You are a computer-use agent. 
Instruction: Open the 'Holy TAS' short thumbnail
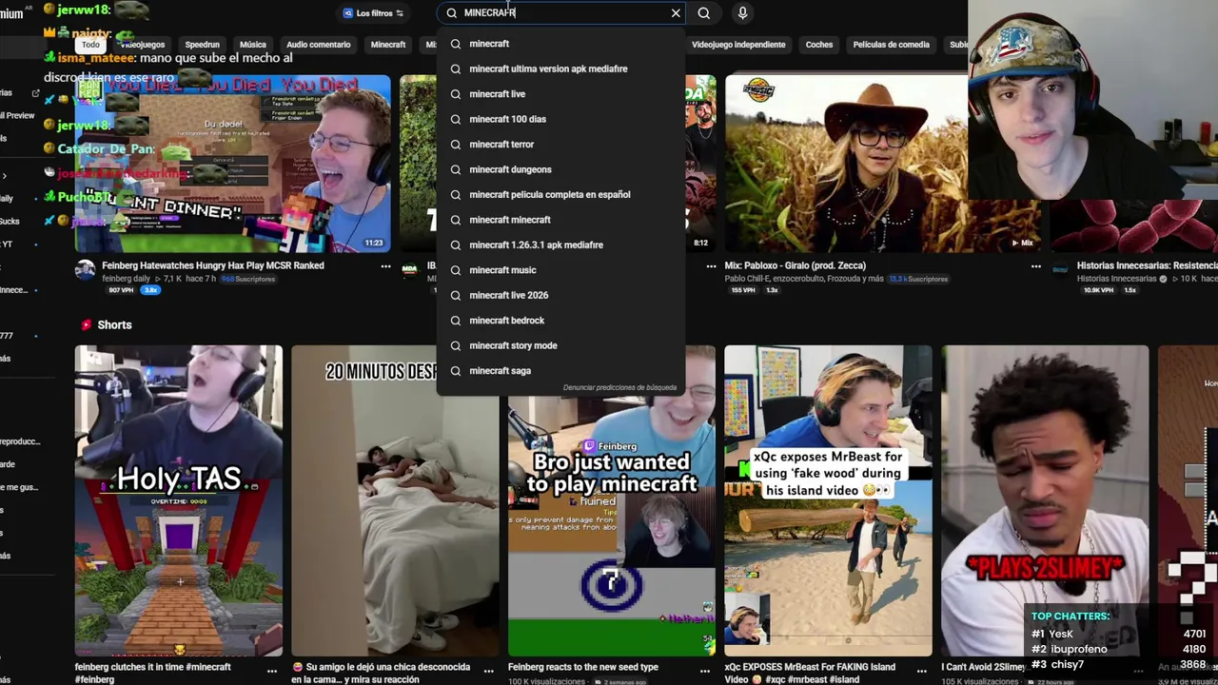(179, 500)
